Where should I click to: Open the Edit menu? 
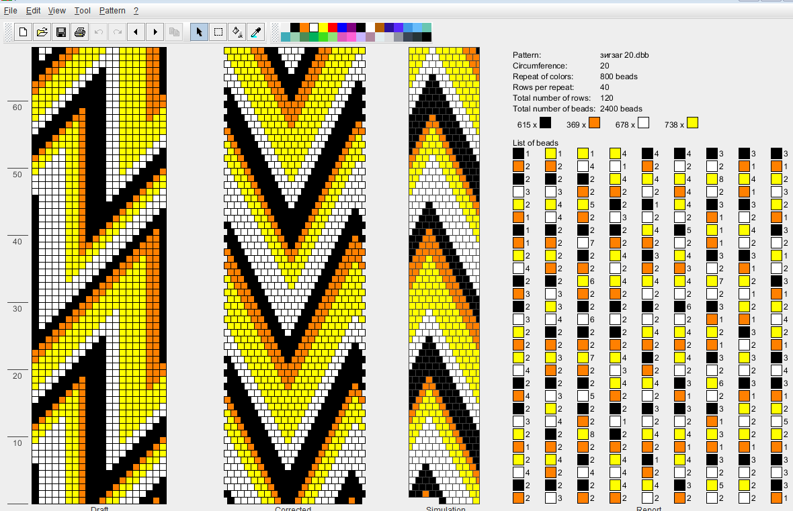point(33,11)
